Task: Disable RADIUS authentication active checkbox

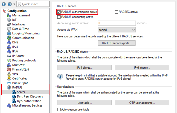Action: pos(59,12)
